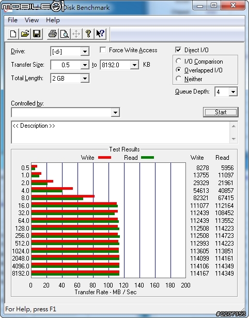Image resolution: width=249 pixels, height=318 pixels.
Task: Click the Start button
Action: pos(221,112)
